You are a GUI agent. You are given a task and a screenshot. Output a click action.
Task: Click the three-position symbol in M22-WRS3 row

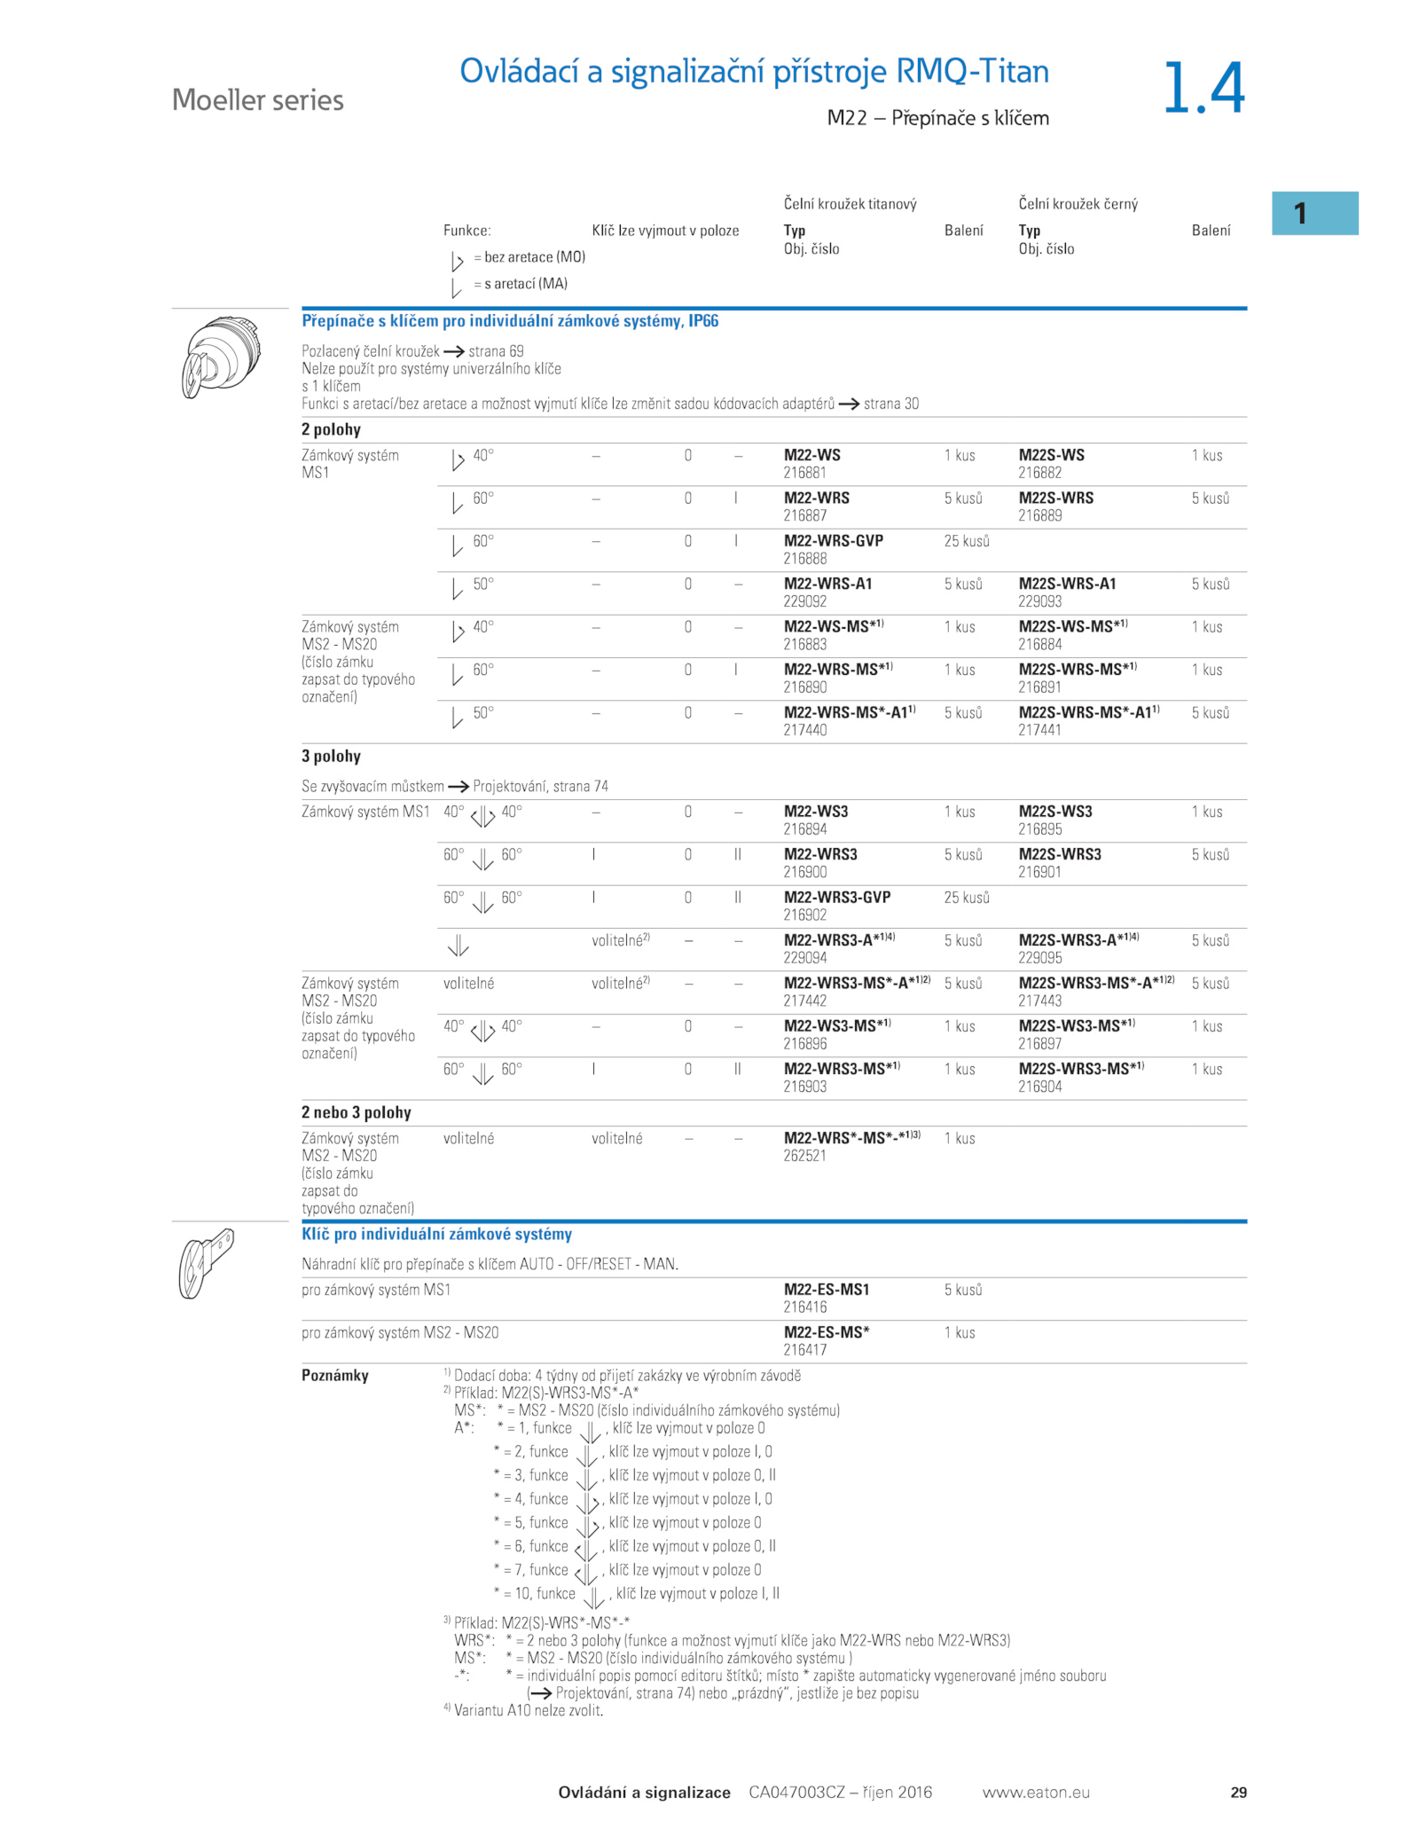(482, 859)
